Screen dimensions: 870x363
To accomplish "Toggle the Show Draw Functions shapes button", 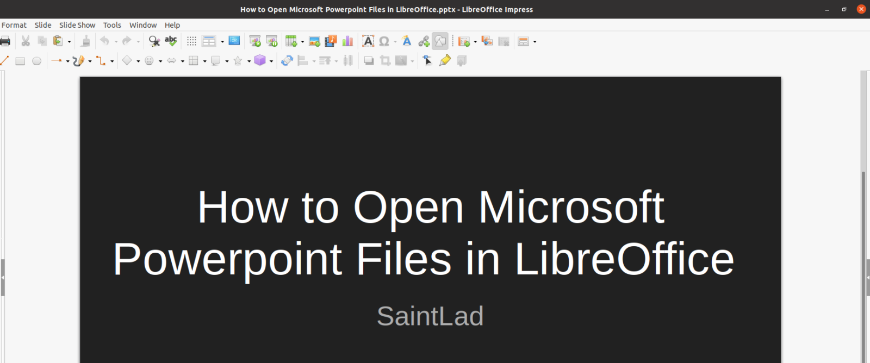I will [x=440, y=41].
